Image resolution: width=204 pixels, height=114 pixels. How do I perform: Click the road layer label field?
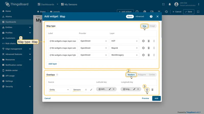click(63, 41)
